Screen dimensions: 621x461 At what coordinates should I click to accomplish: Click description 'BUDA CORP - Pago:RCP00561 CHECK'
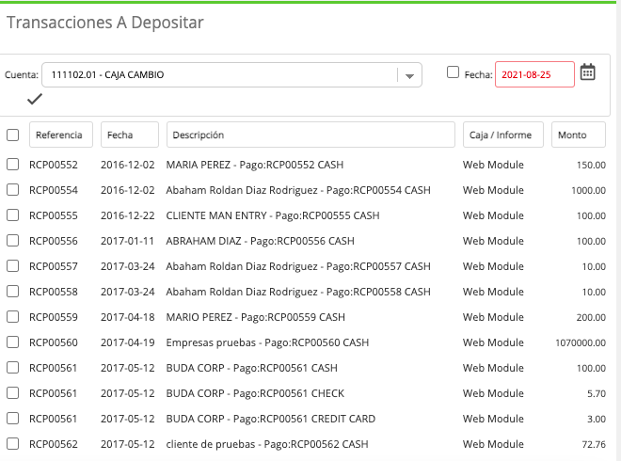click(255, 393)
